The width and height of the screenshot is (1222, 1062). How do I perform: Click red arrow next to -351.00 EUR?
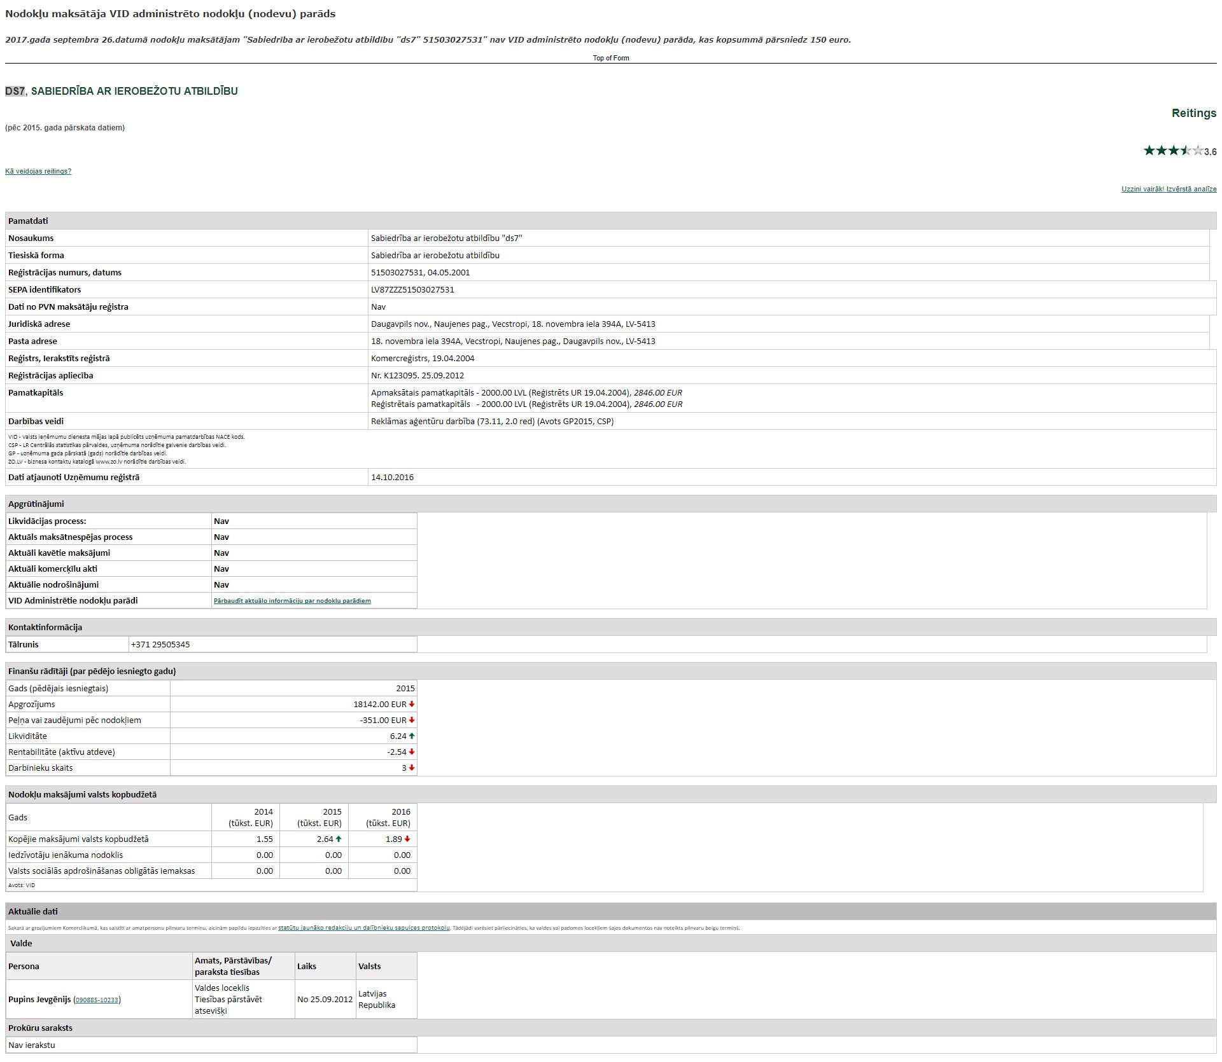(x=412, y=720)
